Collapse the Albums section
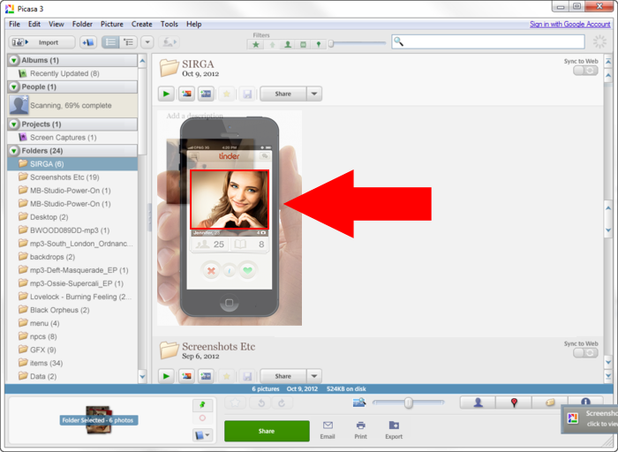 click(x=14, y=60)
